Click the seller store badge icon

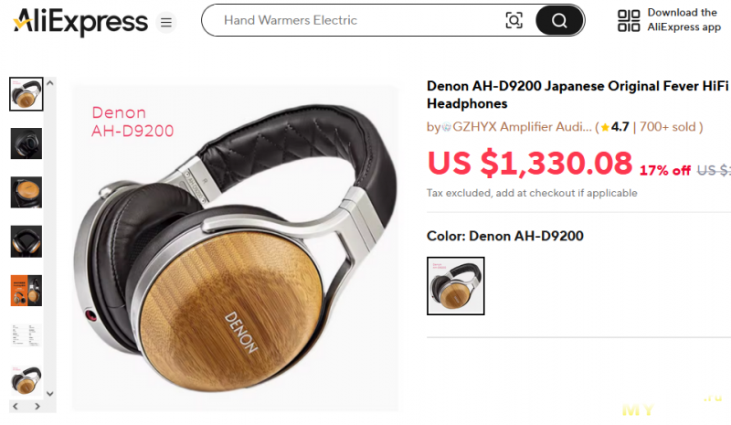pos(446,127)
